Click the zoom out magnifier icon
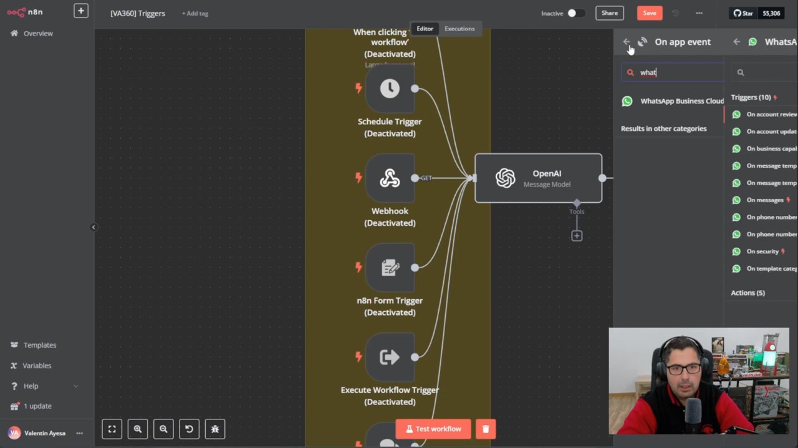The width and height of the screenshot is (798, 448). coord(163,429)
